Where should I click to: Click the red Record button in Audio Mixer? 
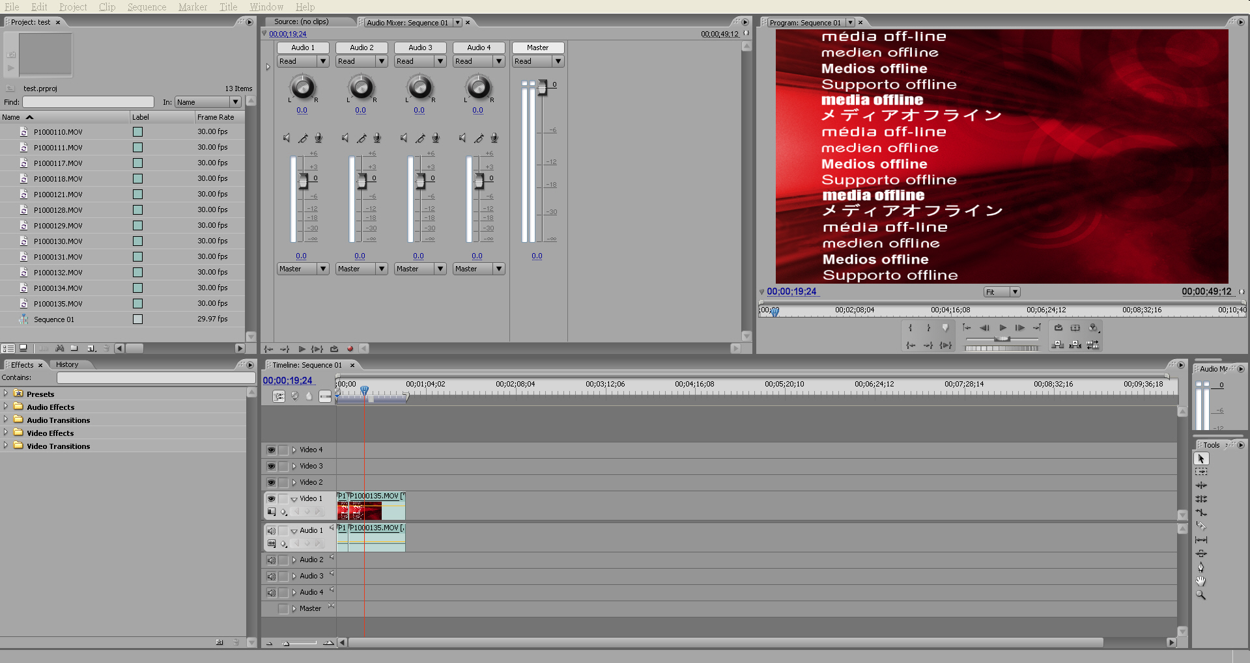click(x=350, y=349)
